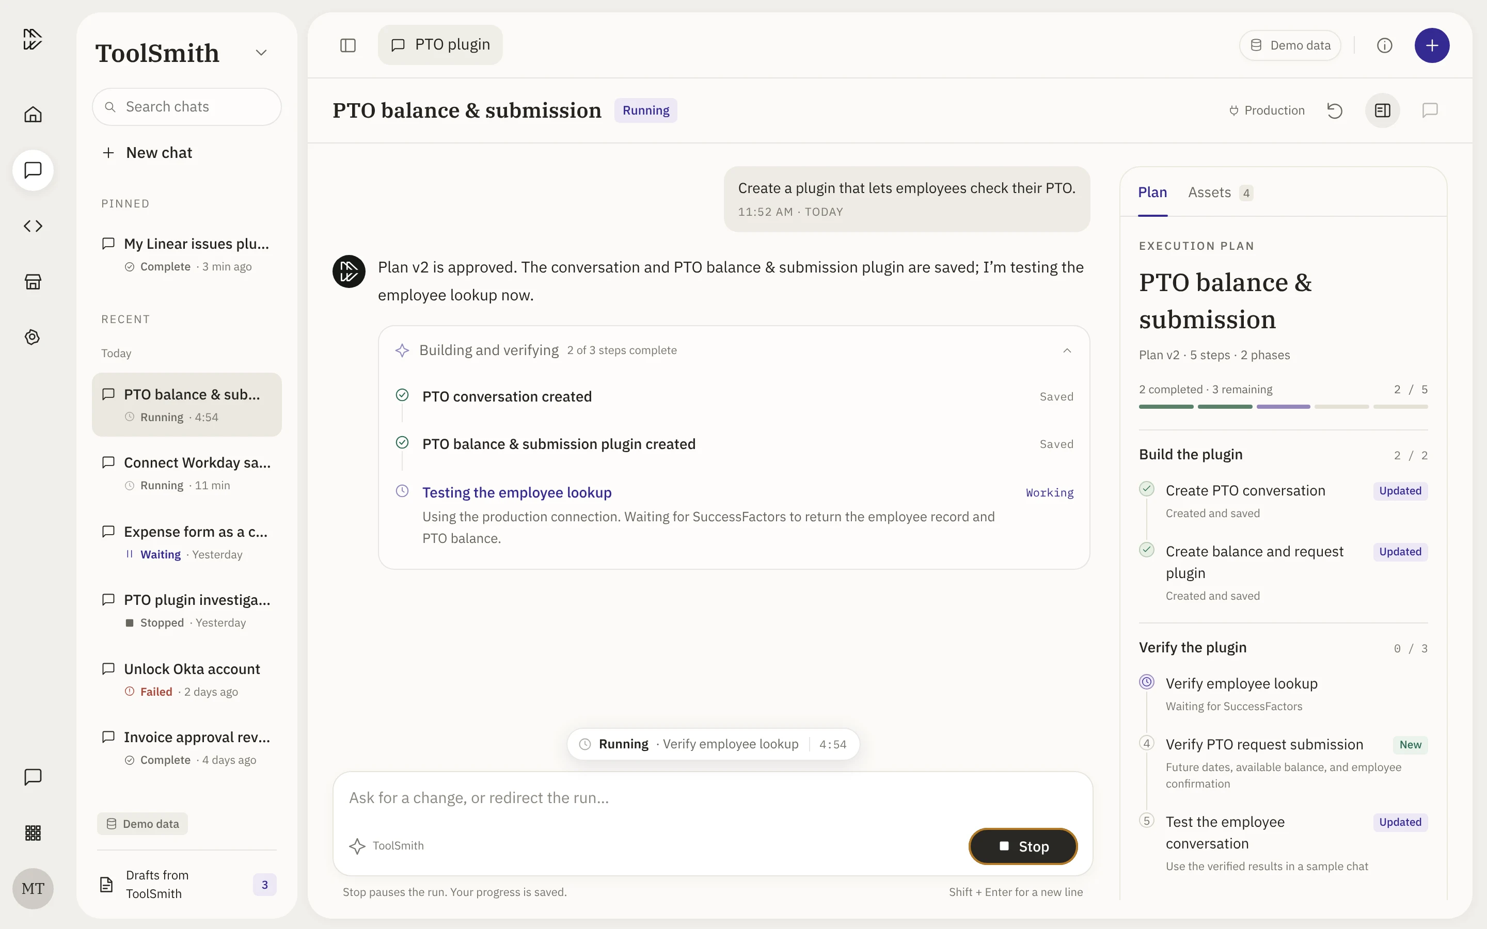Viewport: 1487px width, 929px height.
Task: Click the execution plan progress bar
Action: 1283,407
